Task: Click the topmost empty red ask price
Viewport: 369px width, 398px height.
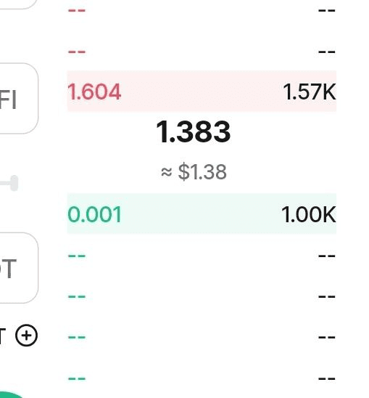Action: point(77,10)
